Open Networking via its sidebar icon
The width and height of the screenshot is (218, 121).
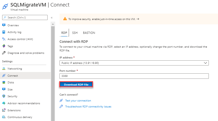coord(4,69)
